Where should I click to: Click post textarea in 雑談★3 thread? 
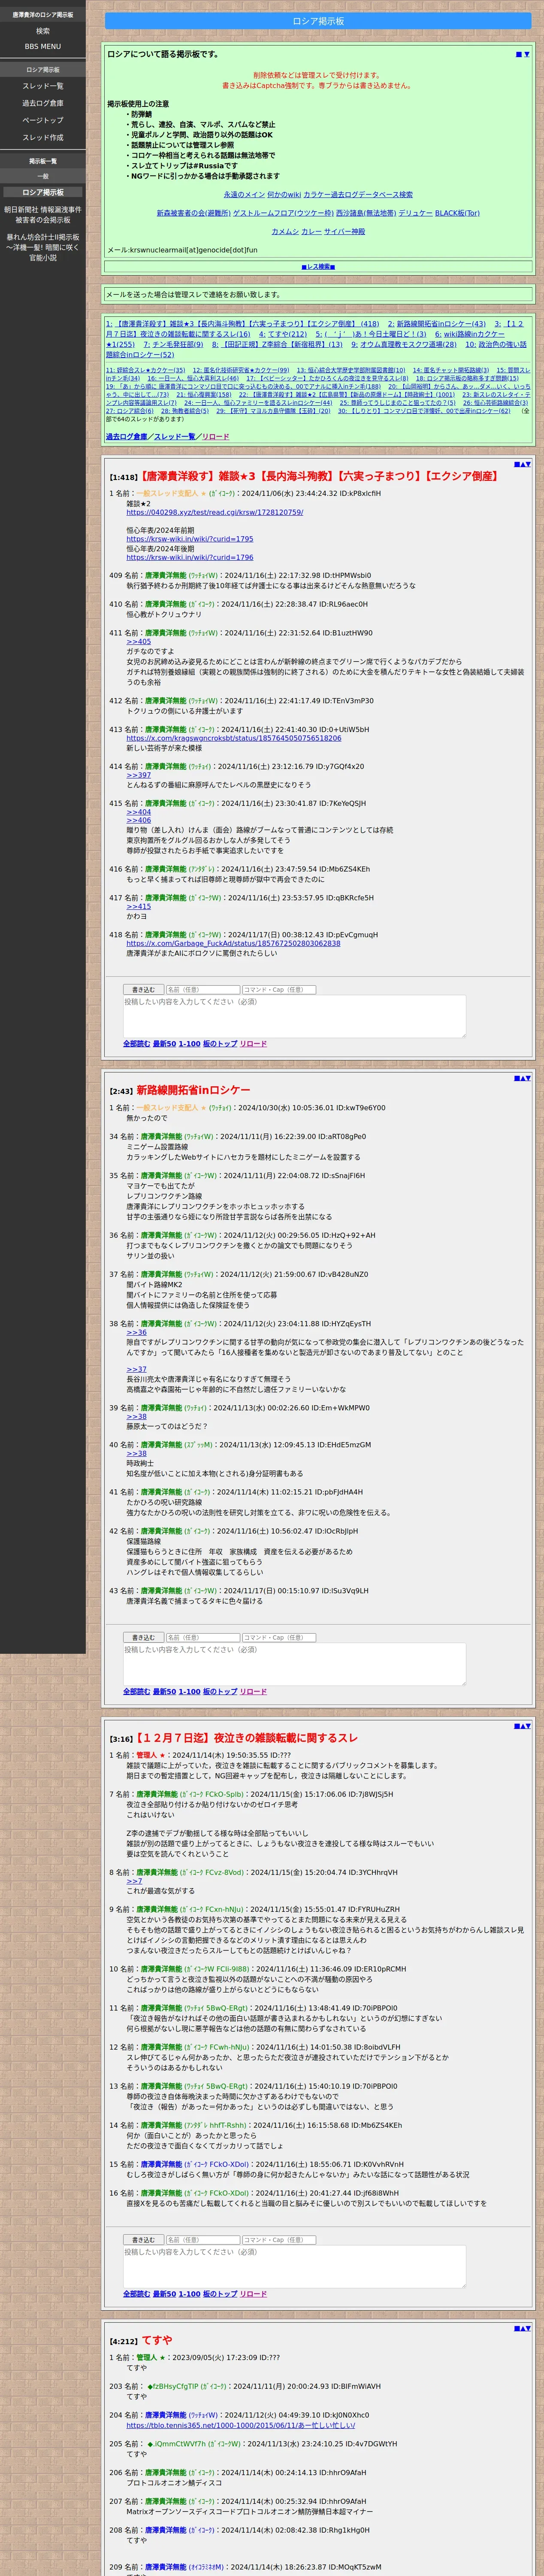[294, 1016]
